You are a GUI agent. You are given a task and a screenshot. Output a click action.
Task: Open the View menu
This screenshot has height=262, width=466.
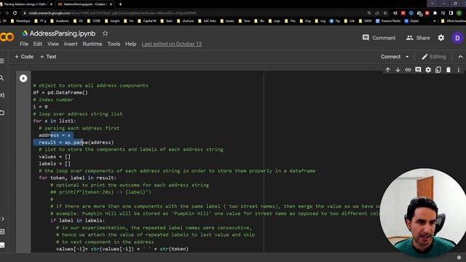[x=53, y=44]
